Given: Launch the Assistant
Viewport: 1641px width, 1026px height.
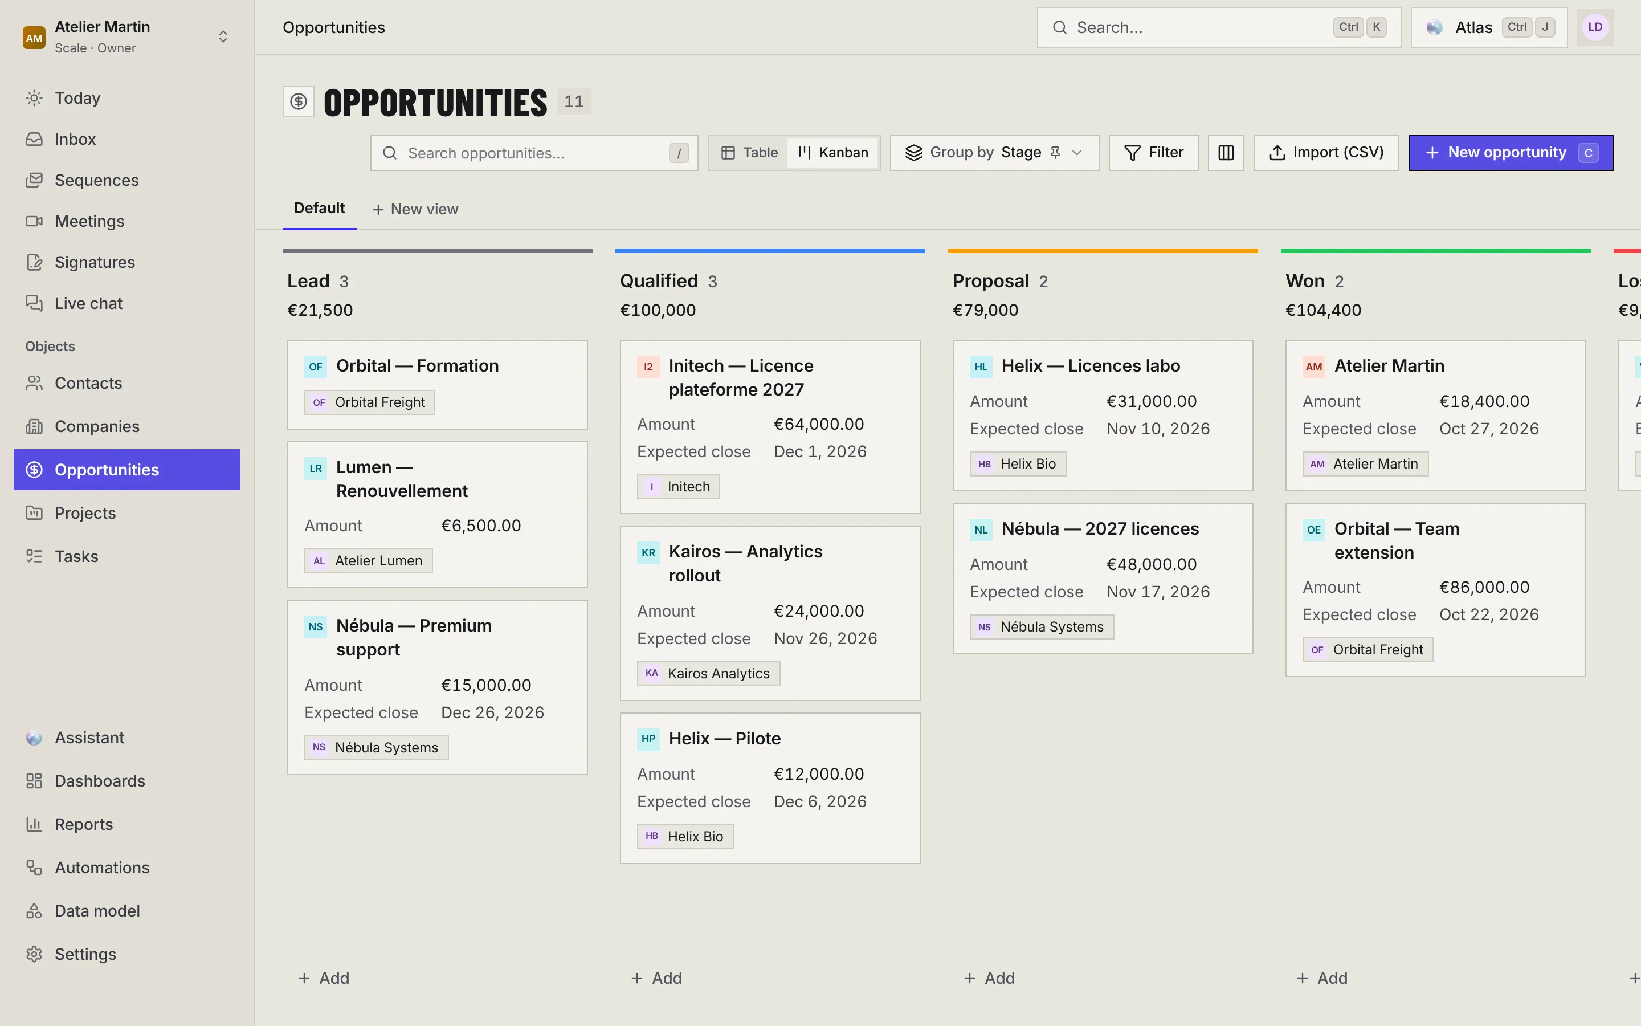Looking at the screenshot, I should pyautogui.click(x=127, y=738).
